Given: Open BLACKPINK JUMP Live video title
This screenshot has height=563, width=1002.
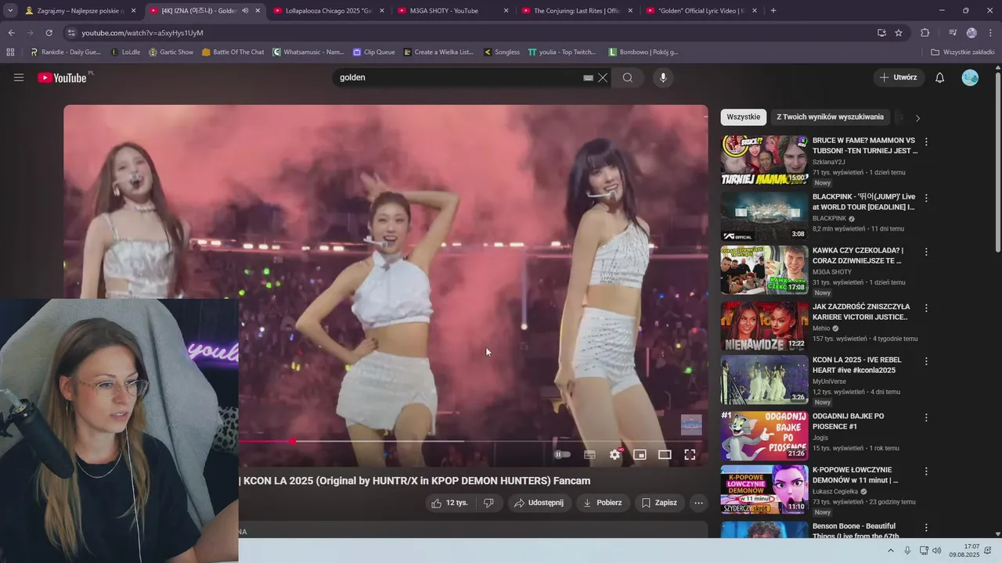Looking at the screenshot, I should coord(863,202).
